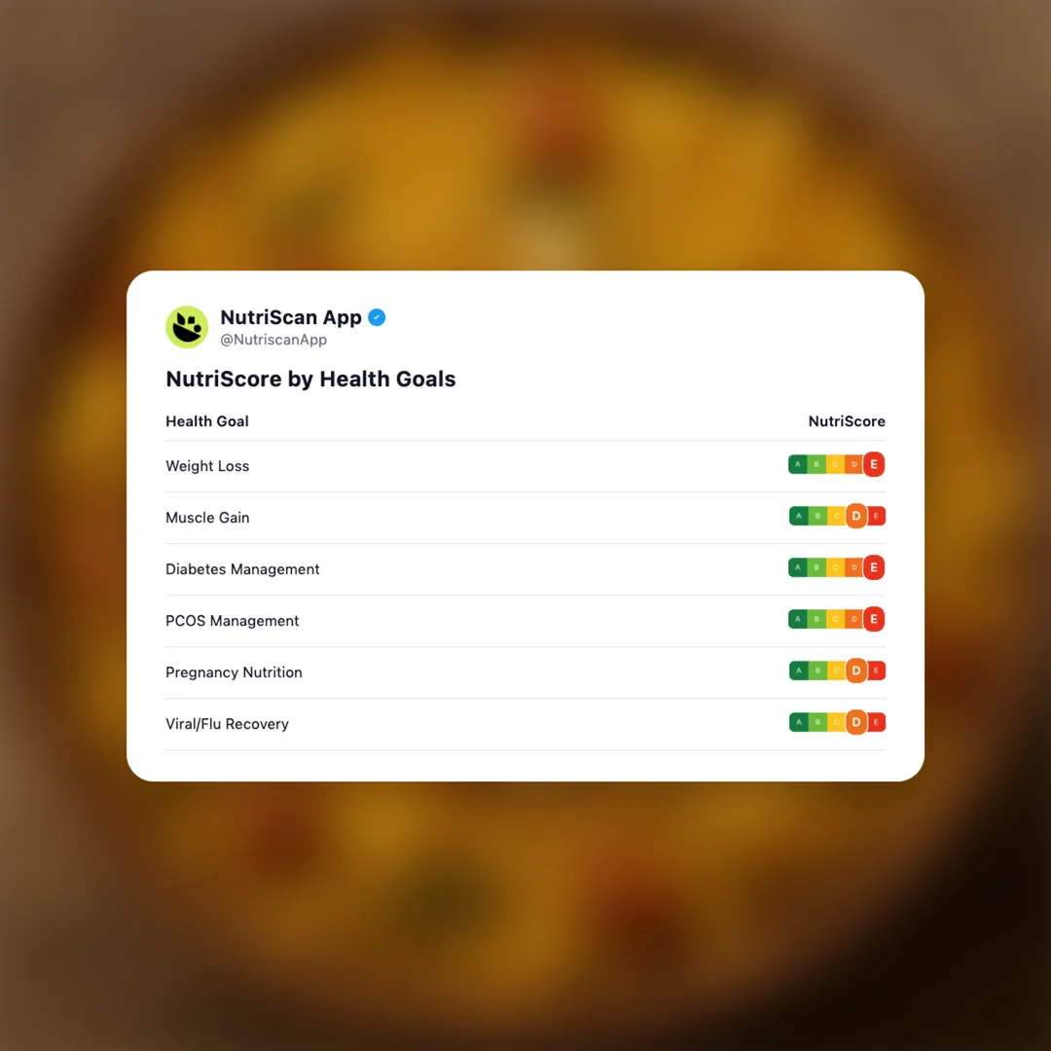Select the NutriScore by Health Goals heading
The height and width of the screenshot is (1051, 1051).
310,379
